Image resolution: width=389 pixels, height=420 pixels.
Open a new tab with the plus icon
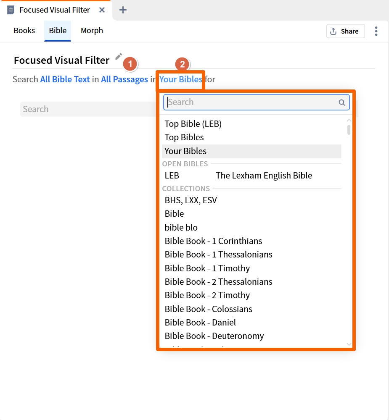[x=123, y=10]
